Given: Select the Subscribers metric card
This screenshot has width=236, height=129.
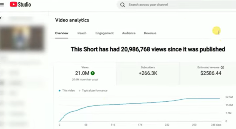Looking at the screenshot, I should click(148, 73).
